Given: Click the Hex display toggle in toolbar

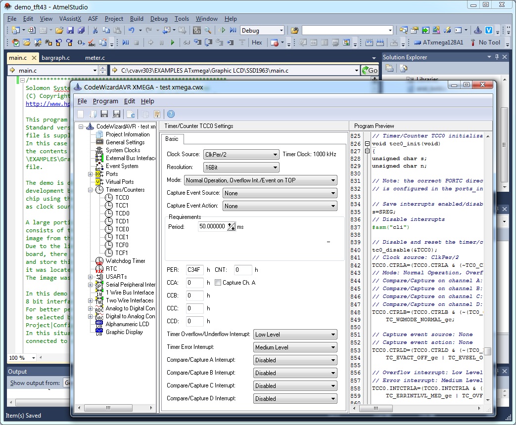Looking at the screenshot, I should click(x=257, y=42).
